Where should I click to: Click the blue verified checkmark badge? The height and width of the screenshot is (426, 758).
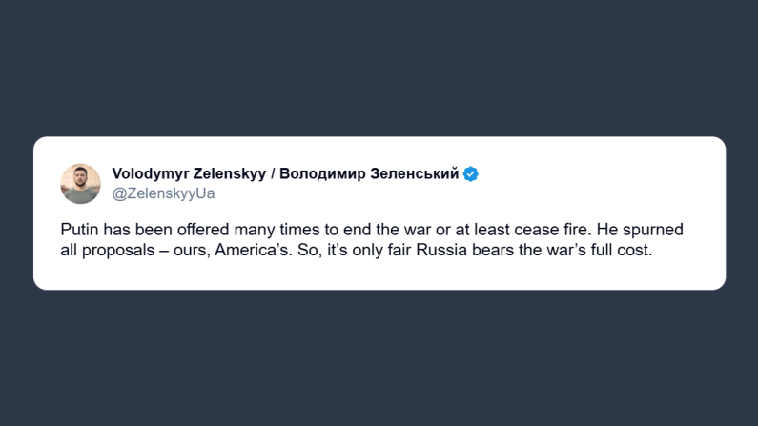[x=471, y=173]
